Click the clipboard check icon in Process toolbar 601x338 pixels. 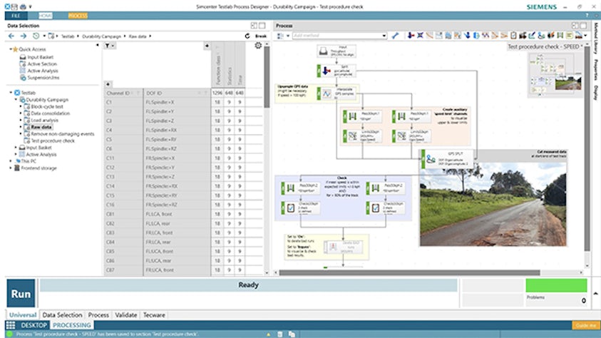pyautogui.click(x=513, y=36)
